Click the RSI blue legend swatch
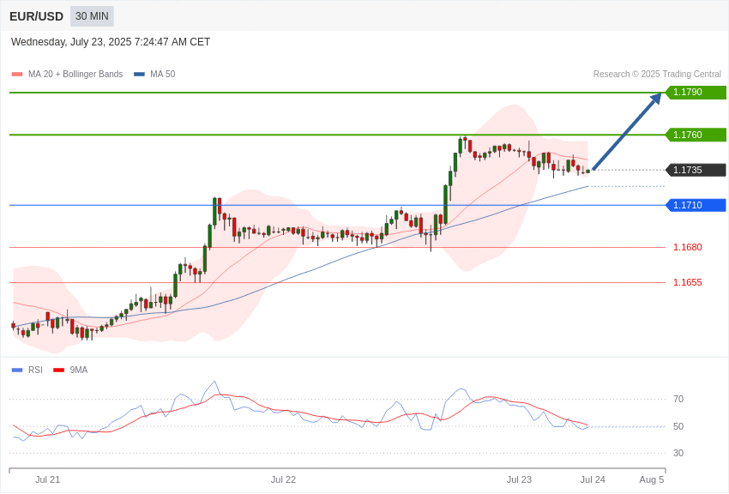 tap(17, 370)
